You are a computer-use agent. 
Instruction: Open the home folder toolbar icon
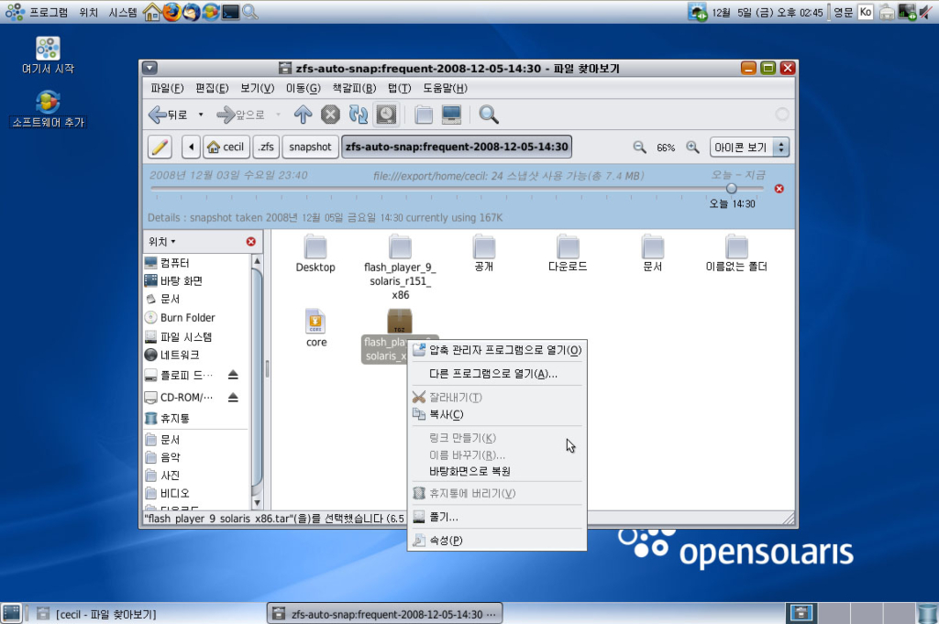[424, 115]
